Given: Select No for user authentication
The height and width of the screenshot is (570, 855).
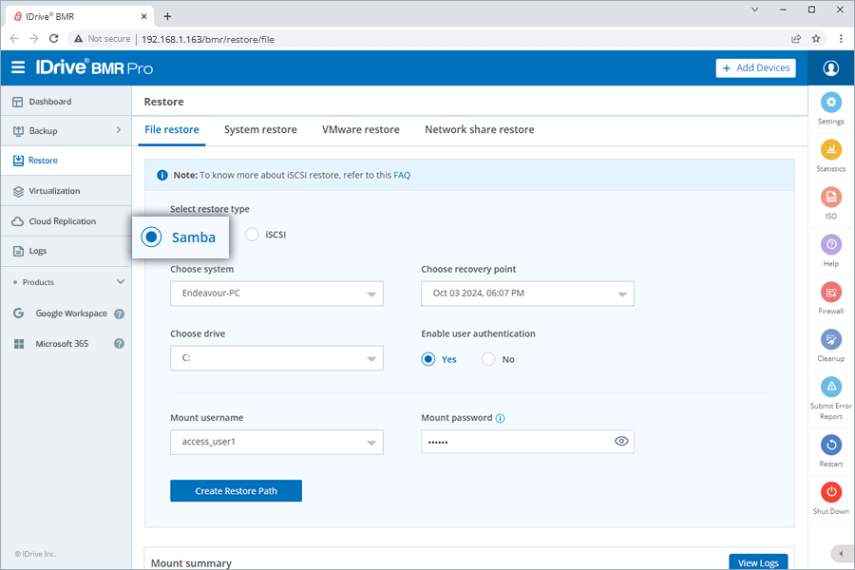Looking at the screenshot, I should [x=488, y=359].
